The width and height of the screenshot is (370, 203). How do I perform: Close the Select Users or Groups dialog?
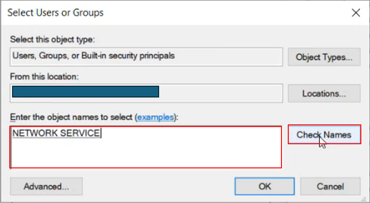(356, 13)
